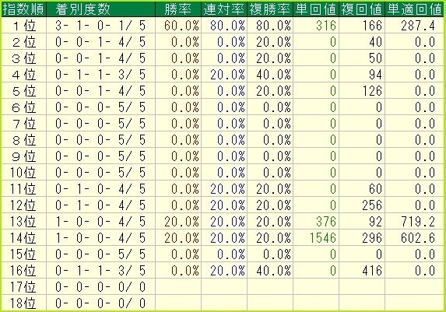Click the 着別度数 cell in 15位 row
Image resolution: width=446 pixels, height=312 pixels.
(100, 254)
